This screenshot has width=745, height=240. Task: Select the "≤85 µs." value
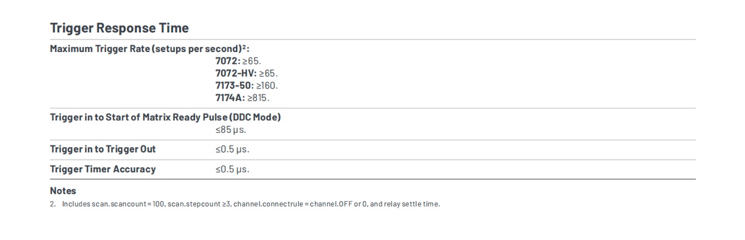231,129
